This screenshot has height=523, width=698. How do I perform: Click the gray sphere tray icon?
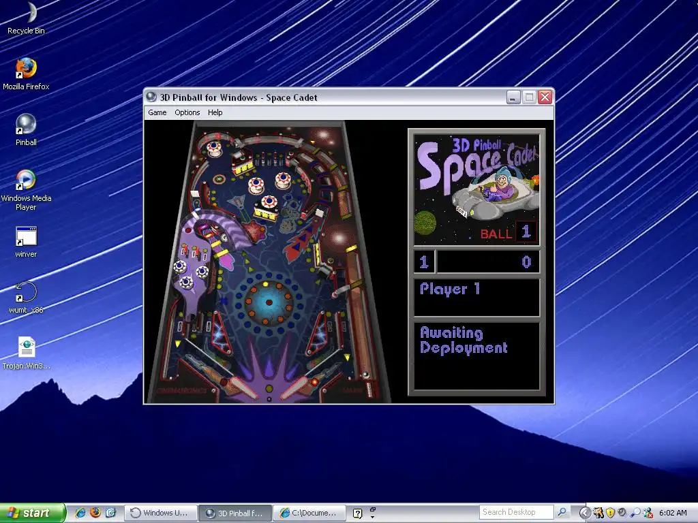[622, 513]
